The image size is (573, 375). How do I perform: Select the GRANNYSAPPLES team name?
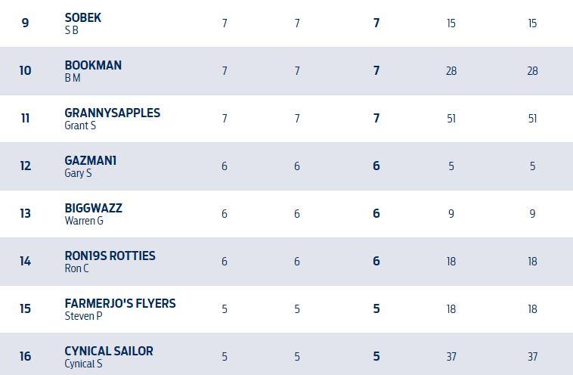pyautogui.click(x=113, y=113)
